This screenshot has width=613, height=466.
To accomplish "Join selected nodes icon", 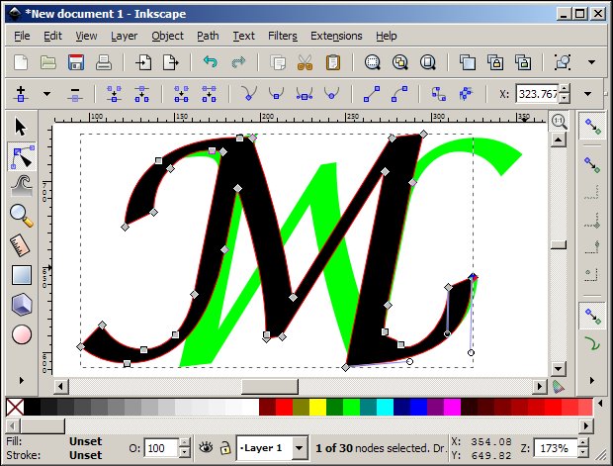I will (114, 94).
